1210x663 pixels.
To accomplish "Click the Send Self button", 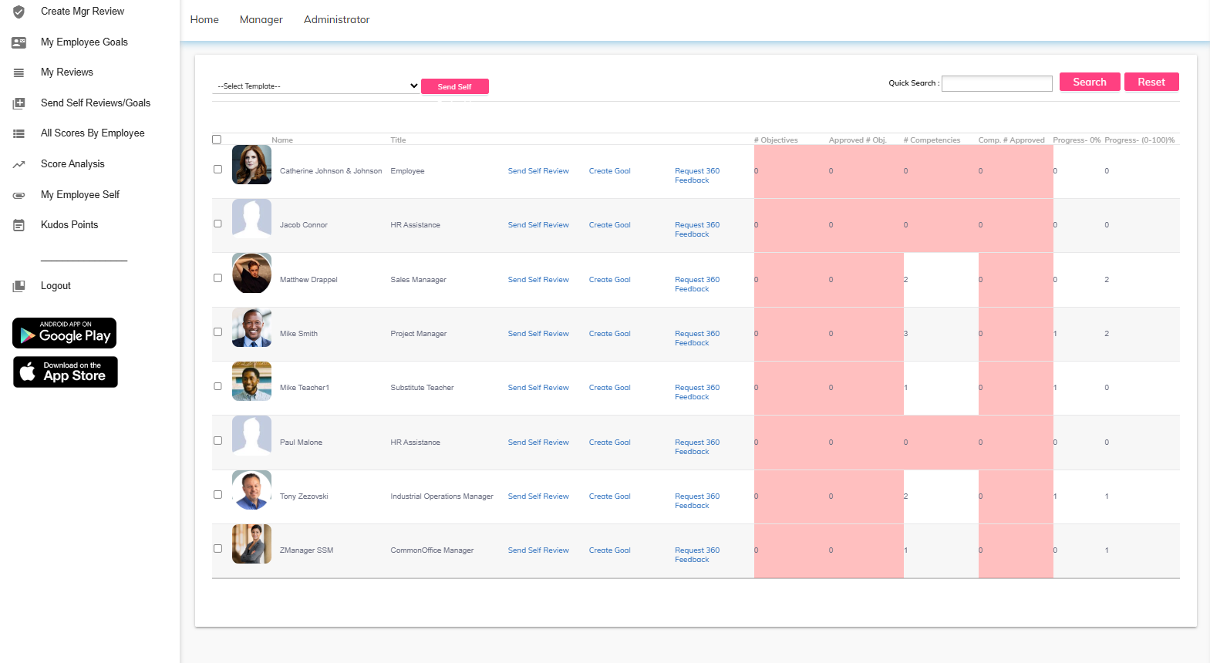I will click(455, 86).
